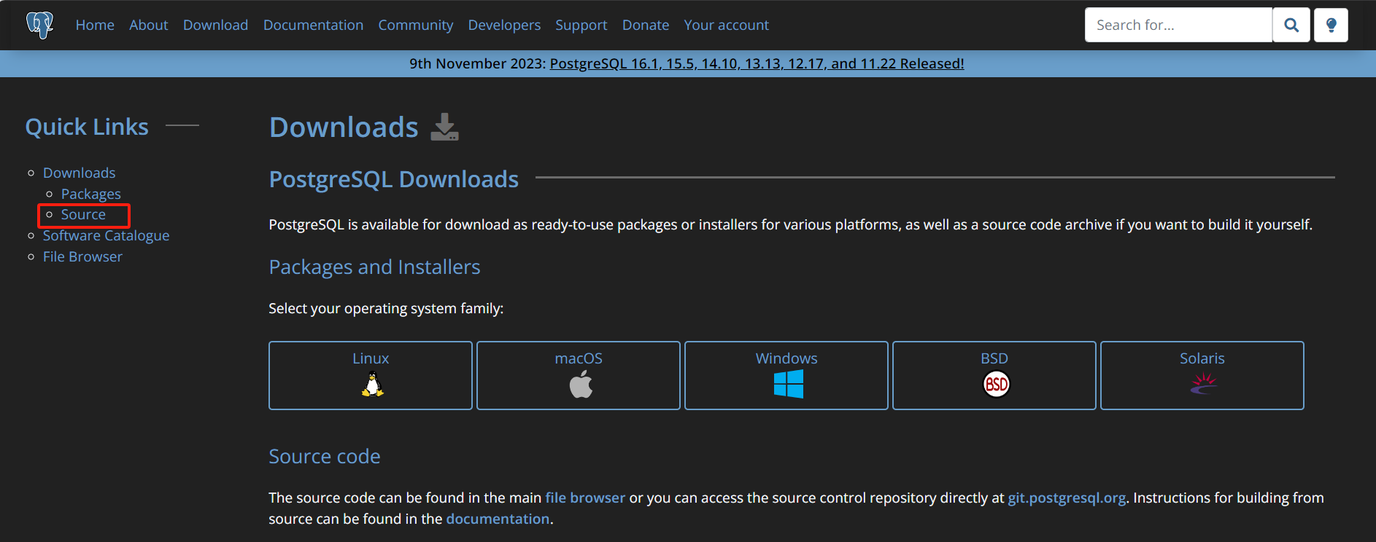Image resolution: width=1376 pixels, height=542 pixels.
Task: Click the Linux penguin icon
Action: pos(372,384)
